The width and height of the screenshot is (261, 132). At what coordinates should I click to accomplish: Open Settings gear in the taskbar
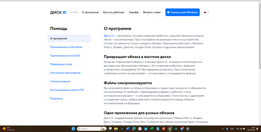pyautogui.click(x=188, y=129)
